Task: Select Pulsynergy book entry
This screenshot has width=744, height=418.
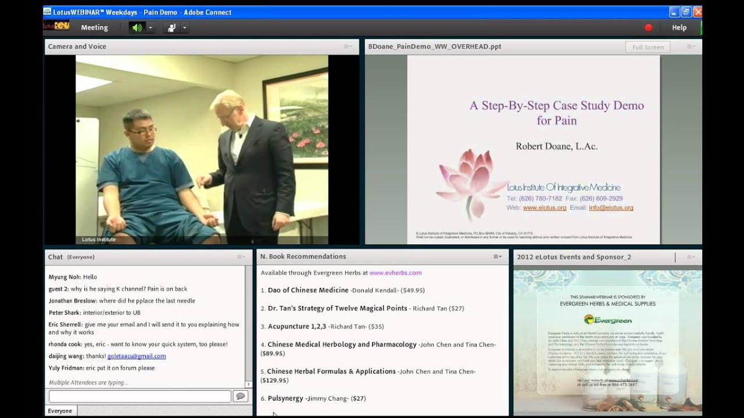Action: tap(313, 398)
